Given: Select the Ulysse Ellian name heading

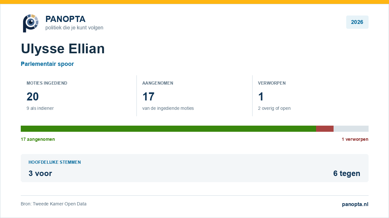Looking at the screenshot, I should (63, 49).
